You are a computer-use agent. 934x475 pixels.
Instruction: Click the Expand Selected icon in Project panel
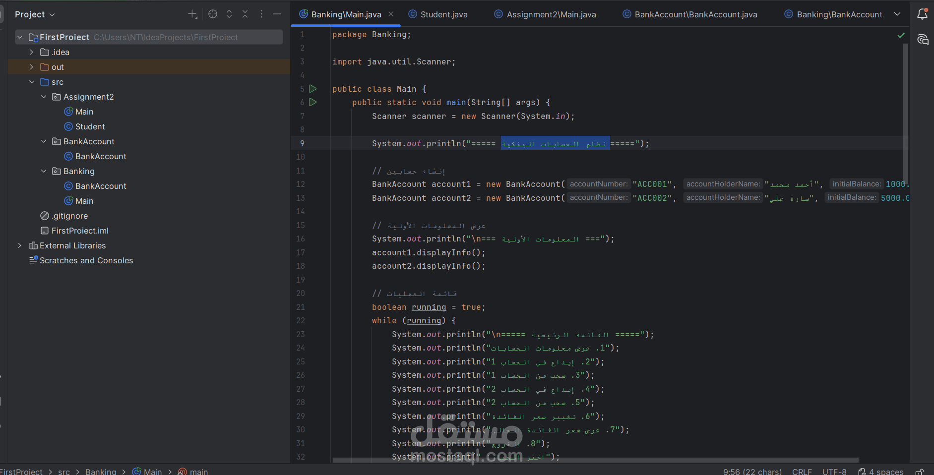[x=229, y=14]
